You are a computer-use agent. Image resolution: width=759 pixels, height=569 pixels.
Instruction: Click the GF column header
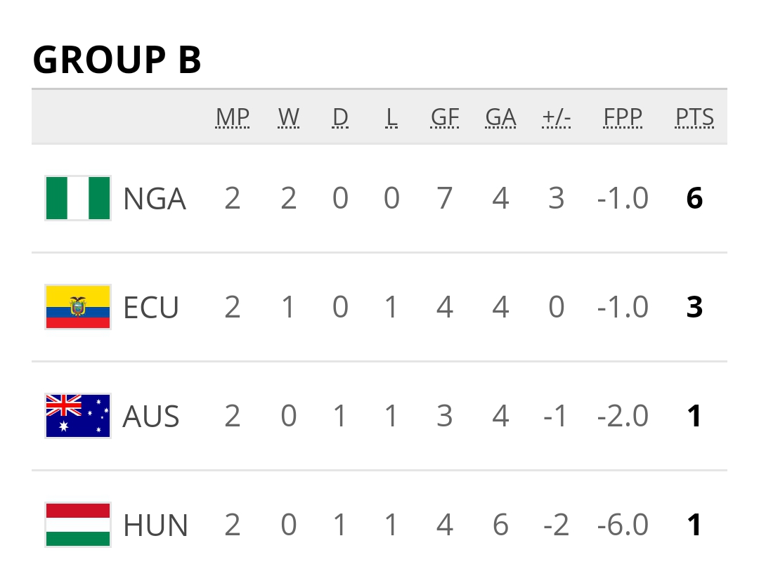pyautogui.click(x=444, y=117)
